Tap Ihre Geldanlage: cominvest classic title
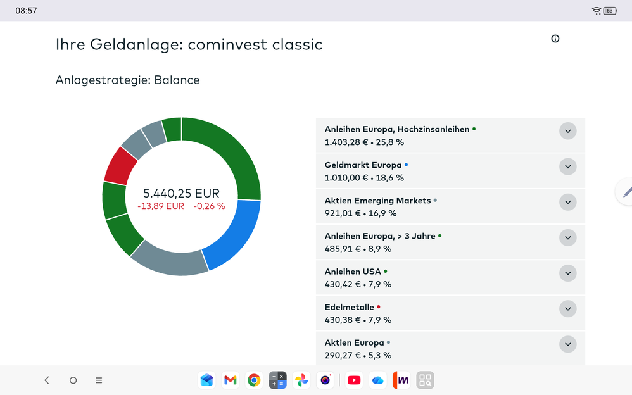632x395 pixels. click(x=189, y=44)
